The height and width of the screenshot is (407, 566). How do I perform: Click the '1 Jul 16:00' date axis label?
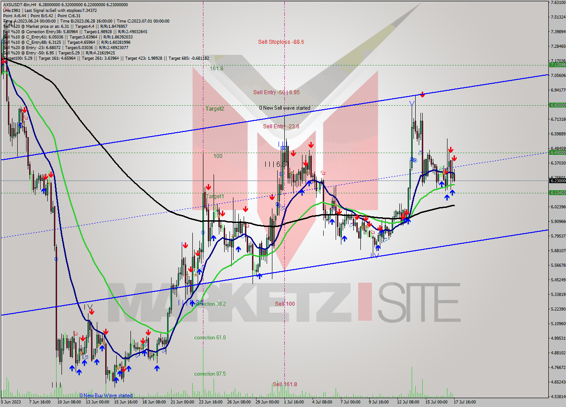(x=293, y=402)
